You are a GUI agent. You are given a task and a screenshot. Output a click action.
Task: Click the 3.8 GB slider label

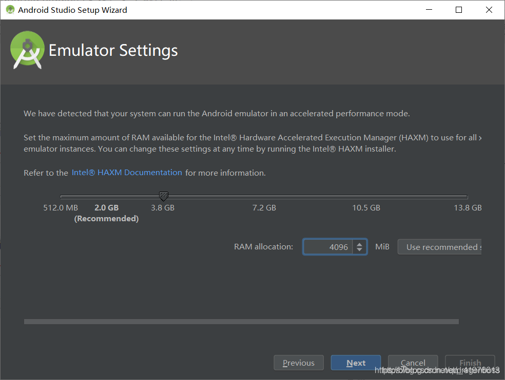coord(163,208)
